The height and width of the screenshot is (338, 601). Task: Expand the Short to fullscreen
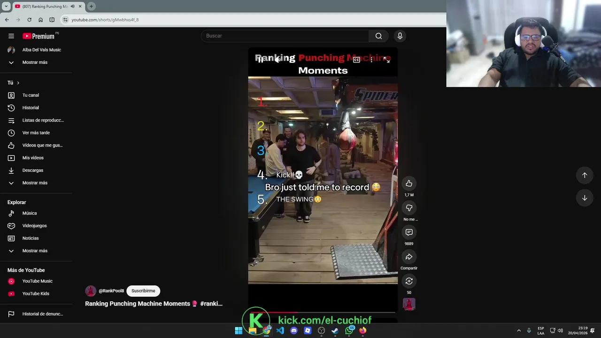(386, 60)
